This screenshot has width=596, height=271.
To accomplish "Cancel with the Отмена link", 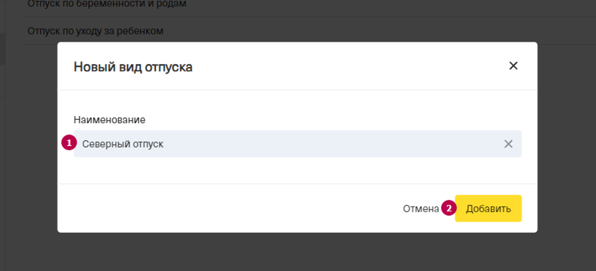I will 421,209.
